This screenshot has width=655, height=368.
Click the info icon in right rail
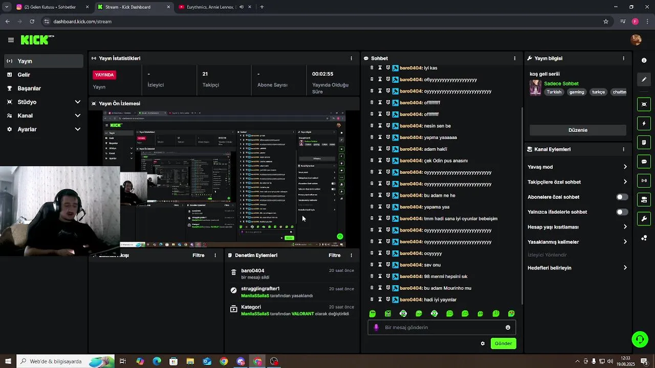click(x=644, y=60)
